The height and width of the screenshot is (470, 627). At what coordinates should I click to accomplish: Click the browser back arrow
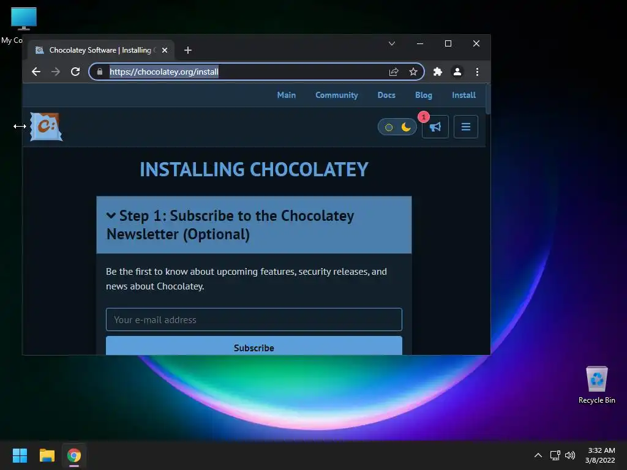click(36, 72)
